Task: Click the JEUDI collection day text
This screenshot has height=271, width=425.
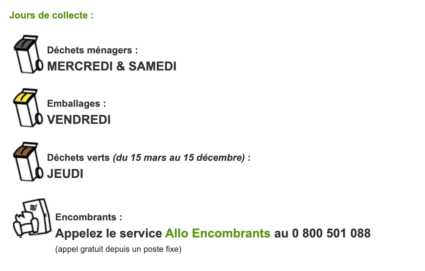Action: click(65, 174)
